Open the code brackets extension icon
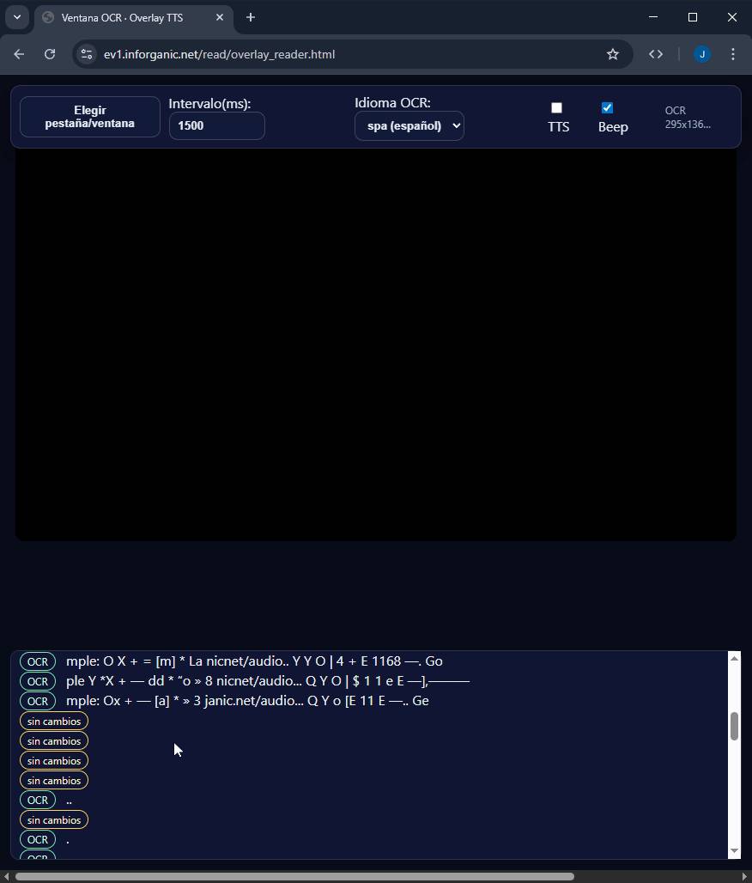Screen dimensions: 752x883 pos(656,54)
